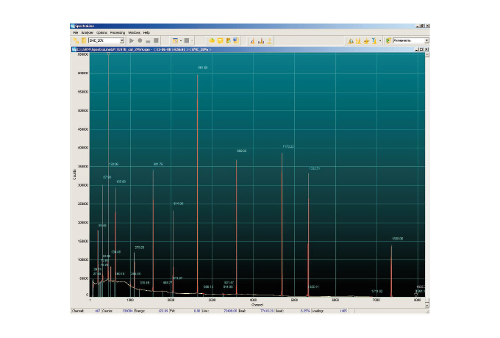The image size is (500, 338).
Task: Open the Analyzer menu
Action: coord(87,32)
